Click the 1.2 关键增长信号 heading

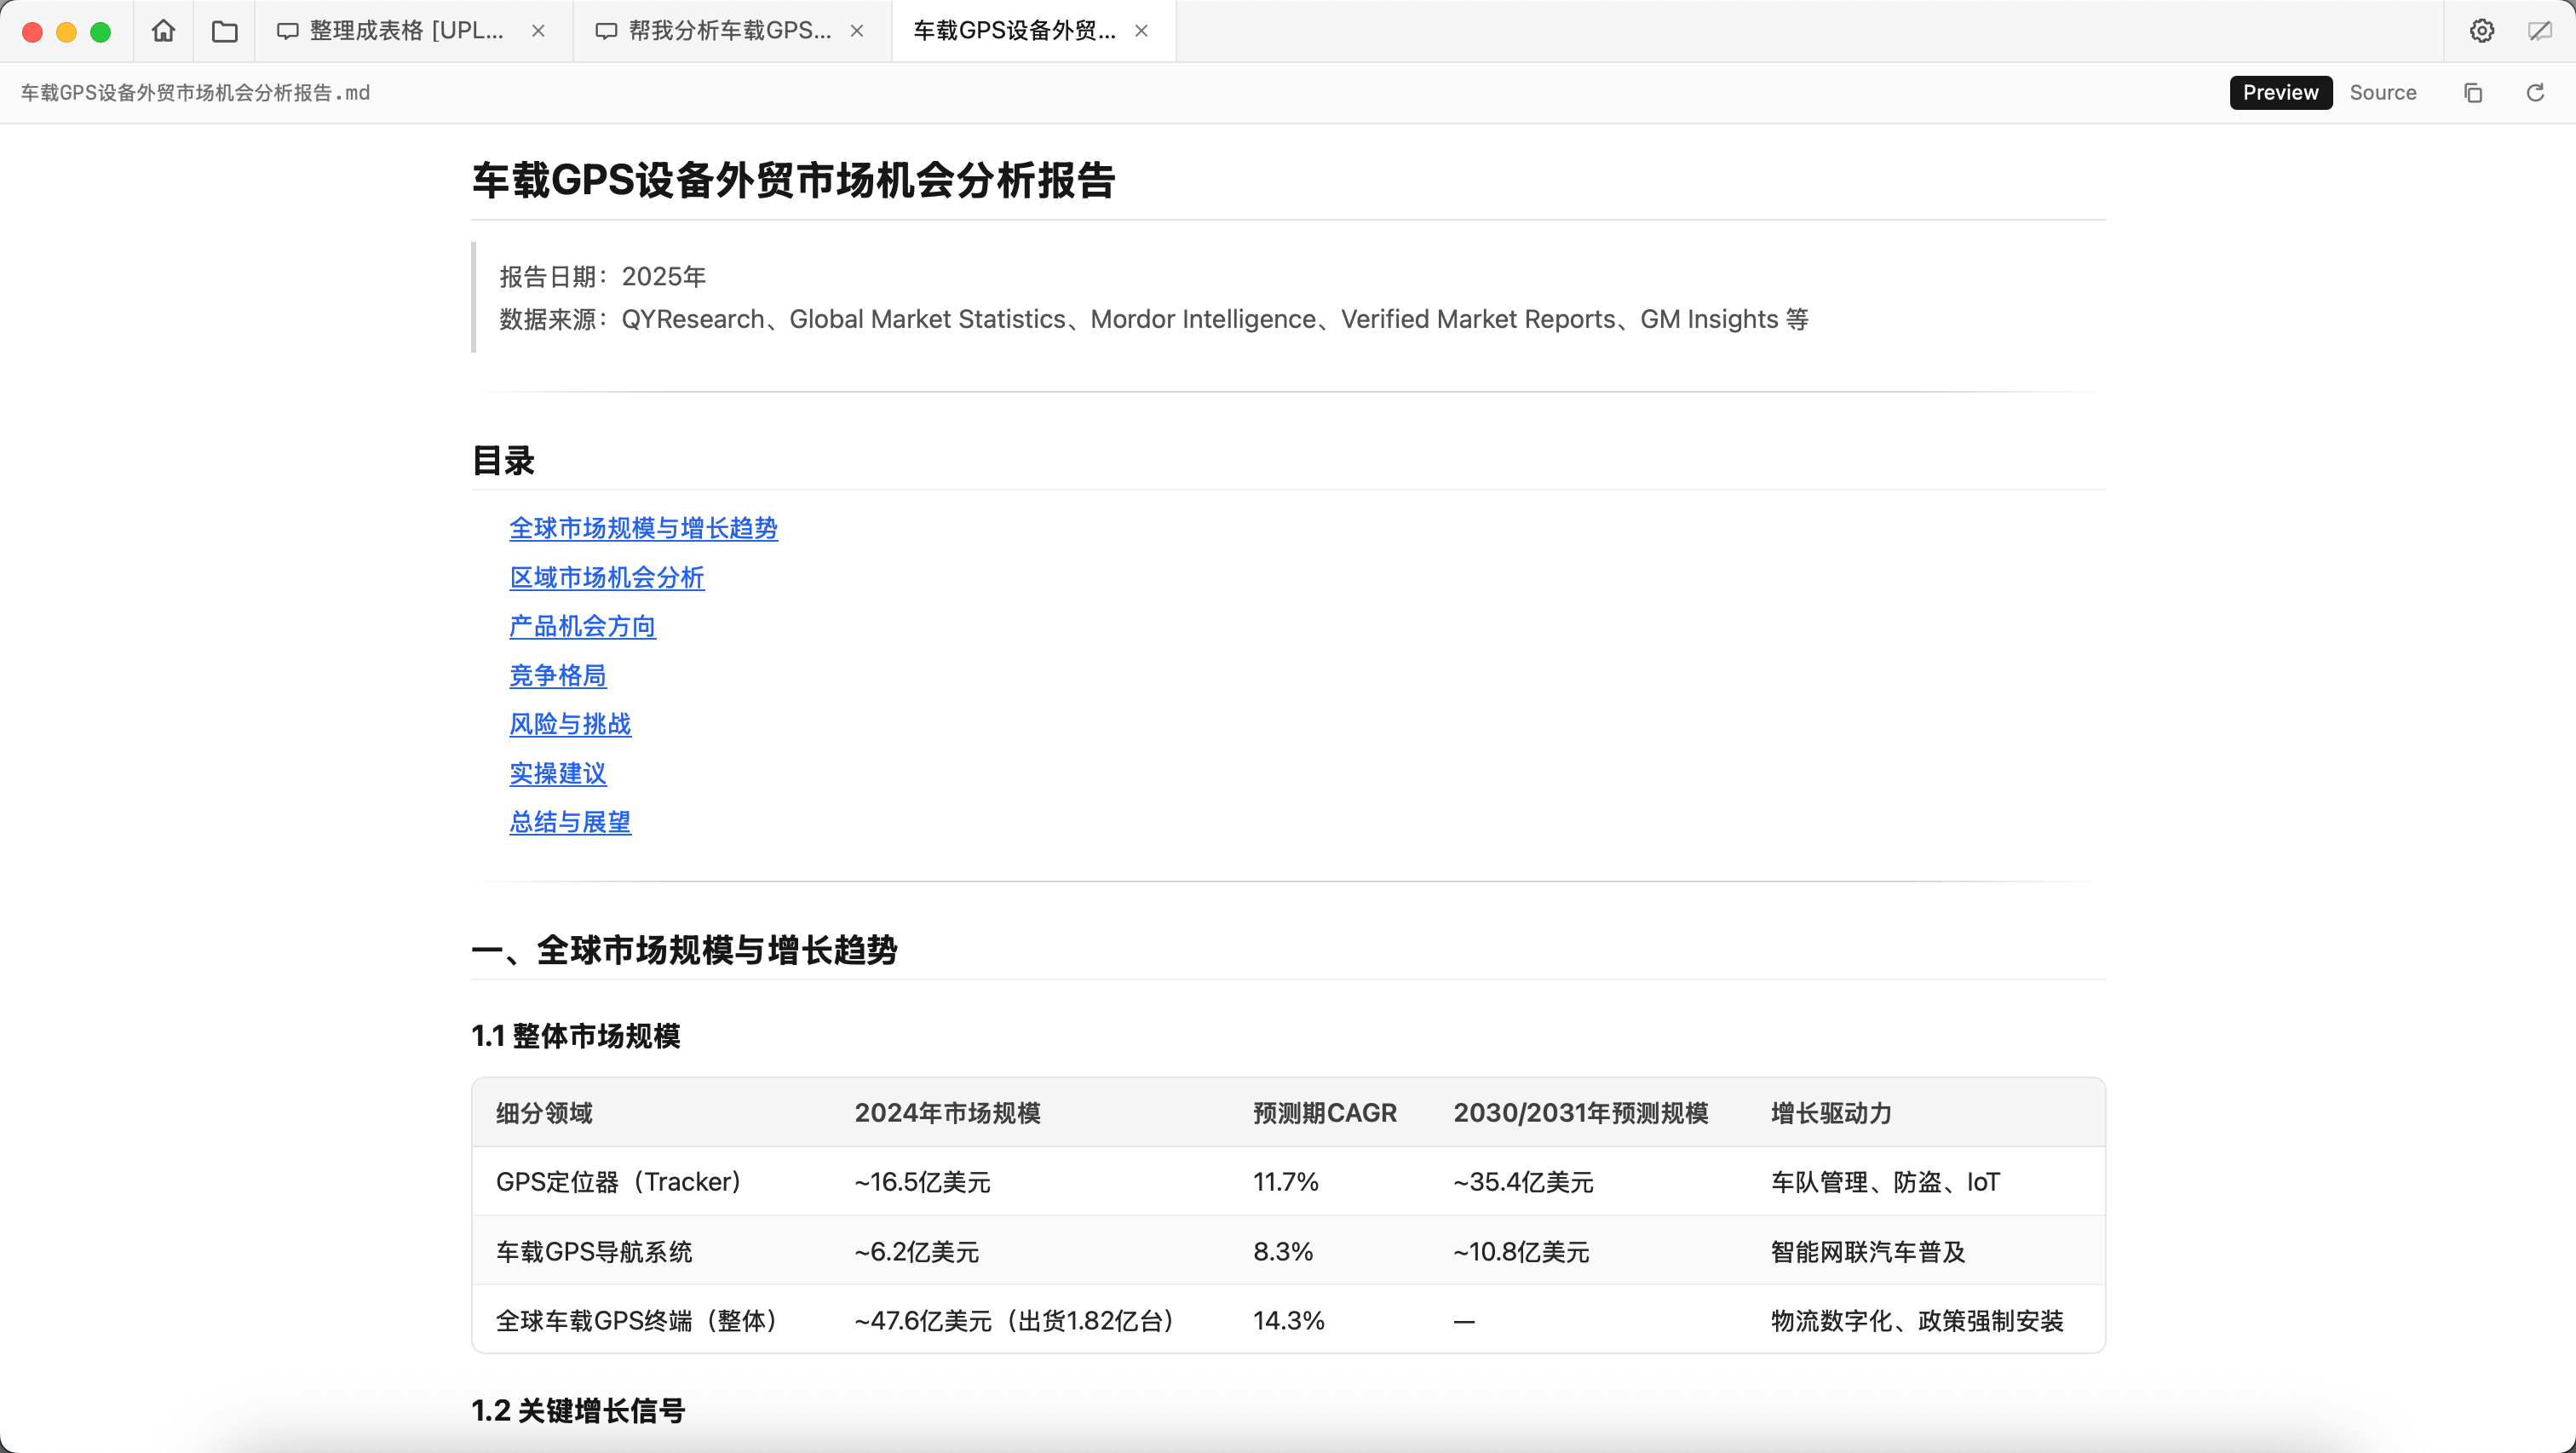(578, 1411)
